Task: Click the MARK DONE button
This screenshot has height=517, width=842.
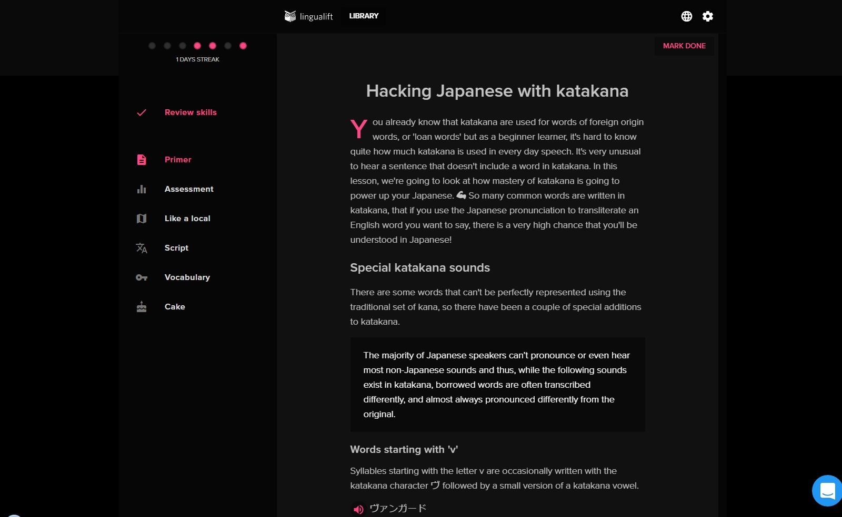Action: [x=684, y=46]
